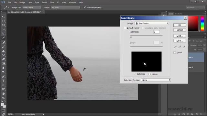Select the Brush tool

[4, 47]
